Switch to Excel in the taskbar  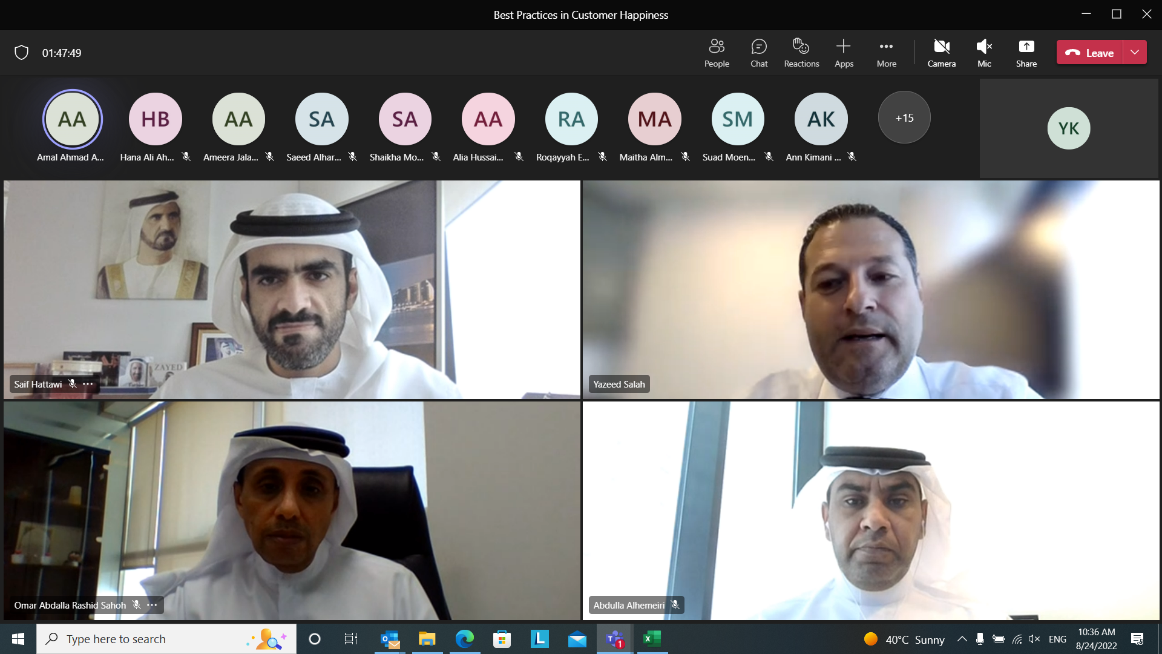[652, 639]
